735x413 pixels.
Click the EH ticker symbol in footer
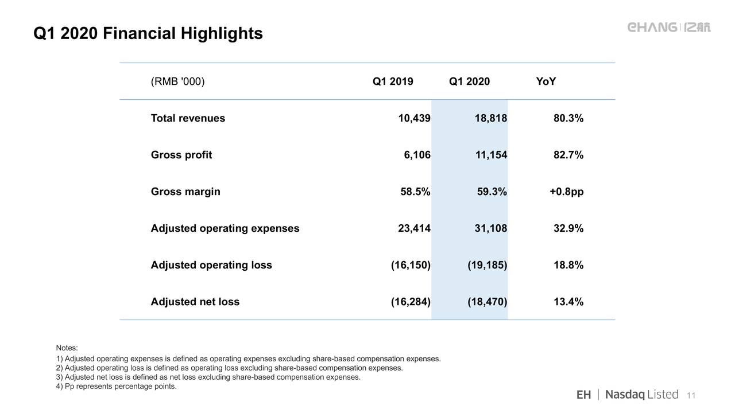point(583,395)
